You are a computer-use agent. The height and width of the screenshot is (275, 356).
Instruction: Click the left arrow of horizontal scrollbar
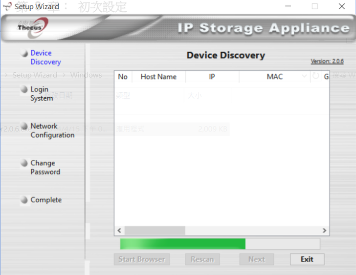click(x=119, y=231)
